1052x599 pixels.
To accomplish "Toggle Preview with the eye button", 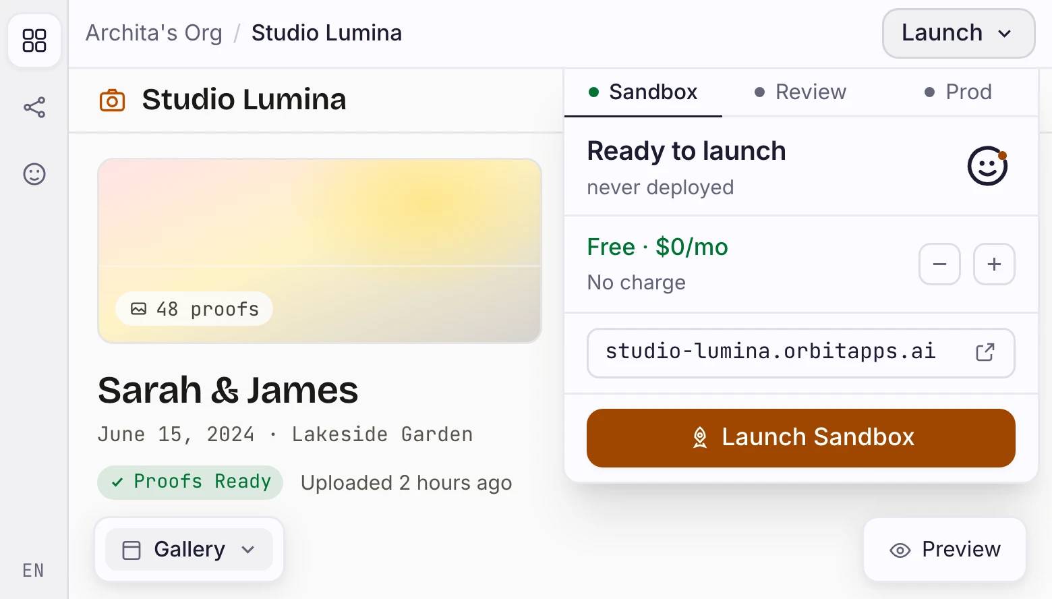I will 945,550.
